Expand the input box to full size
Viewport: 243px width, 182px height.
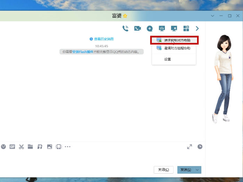coord(190,147)
